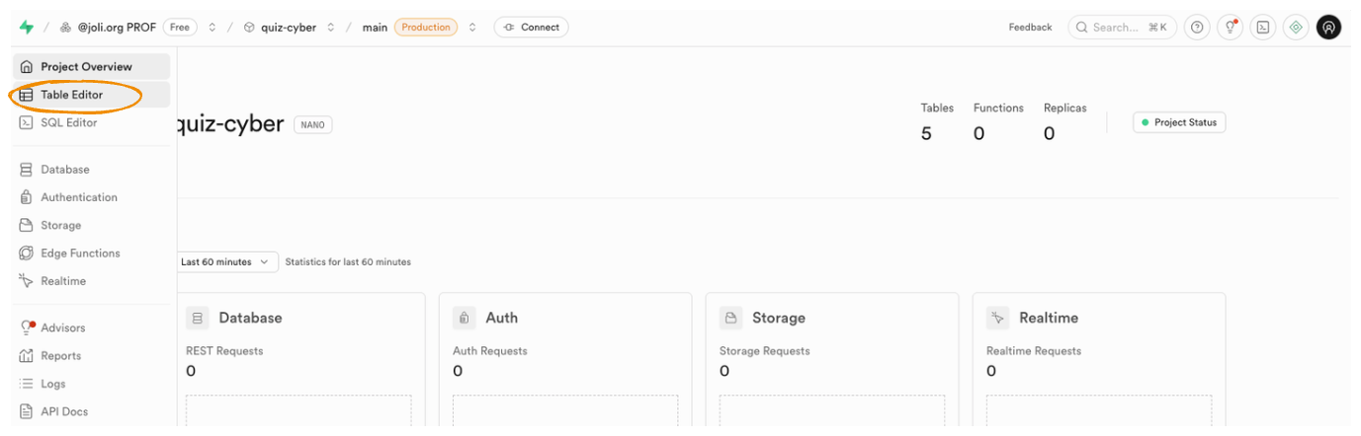Open the help question mark icon
1361x436 pixels.
point(1198,28)
